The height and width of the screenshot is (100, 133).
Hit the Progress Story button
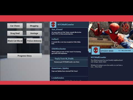click(25, 56)
